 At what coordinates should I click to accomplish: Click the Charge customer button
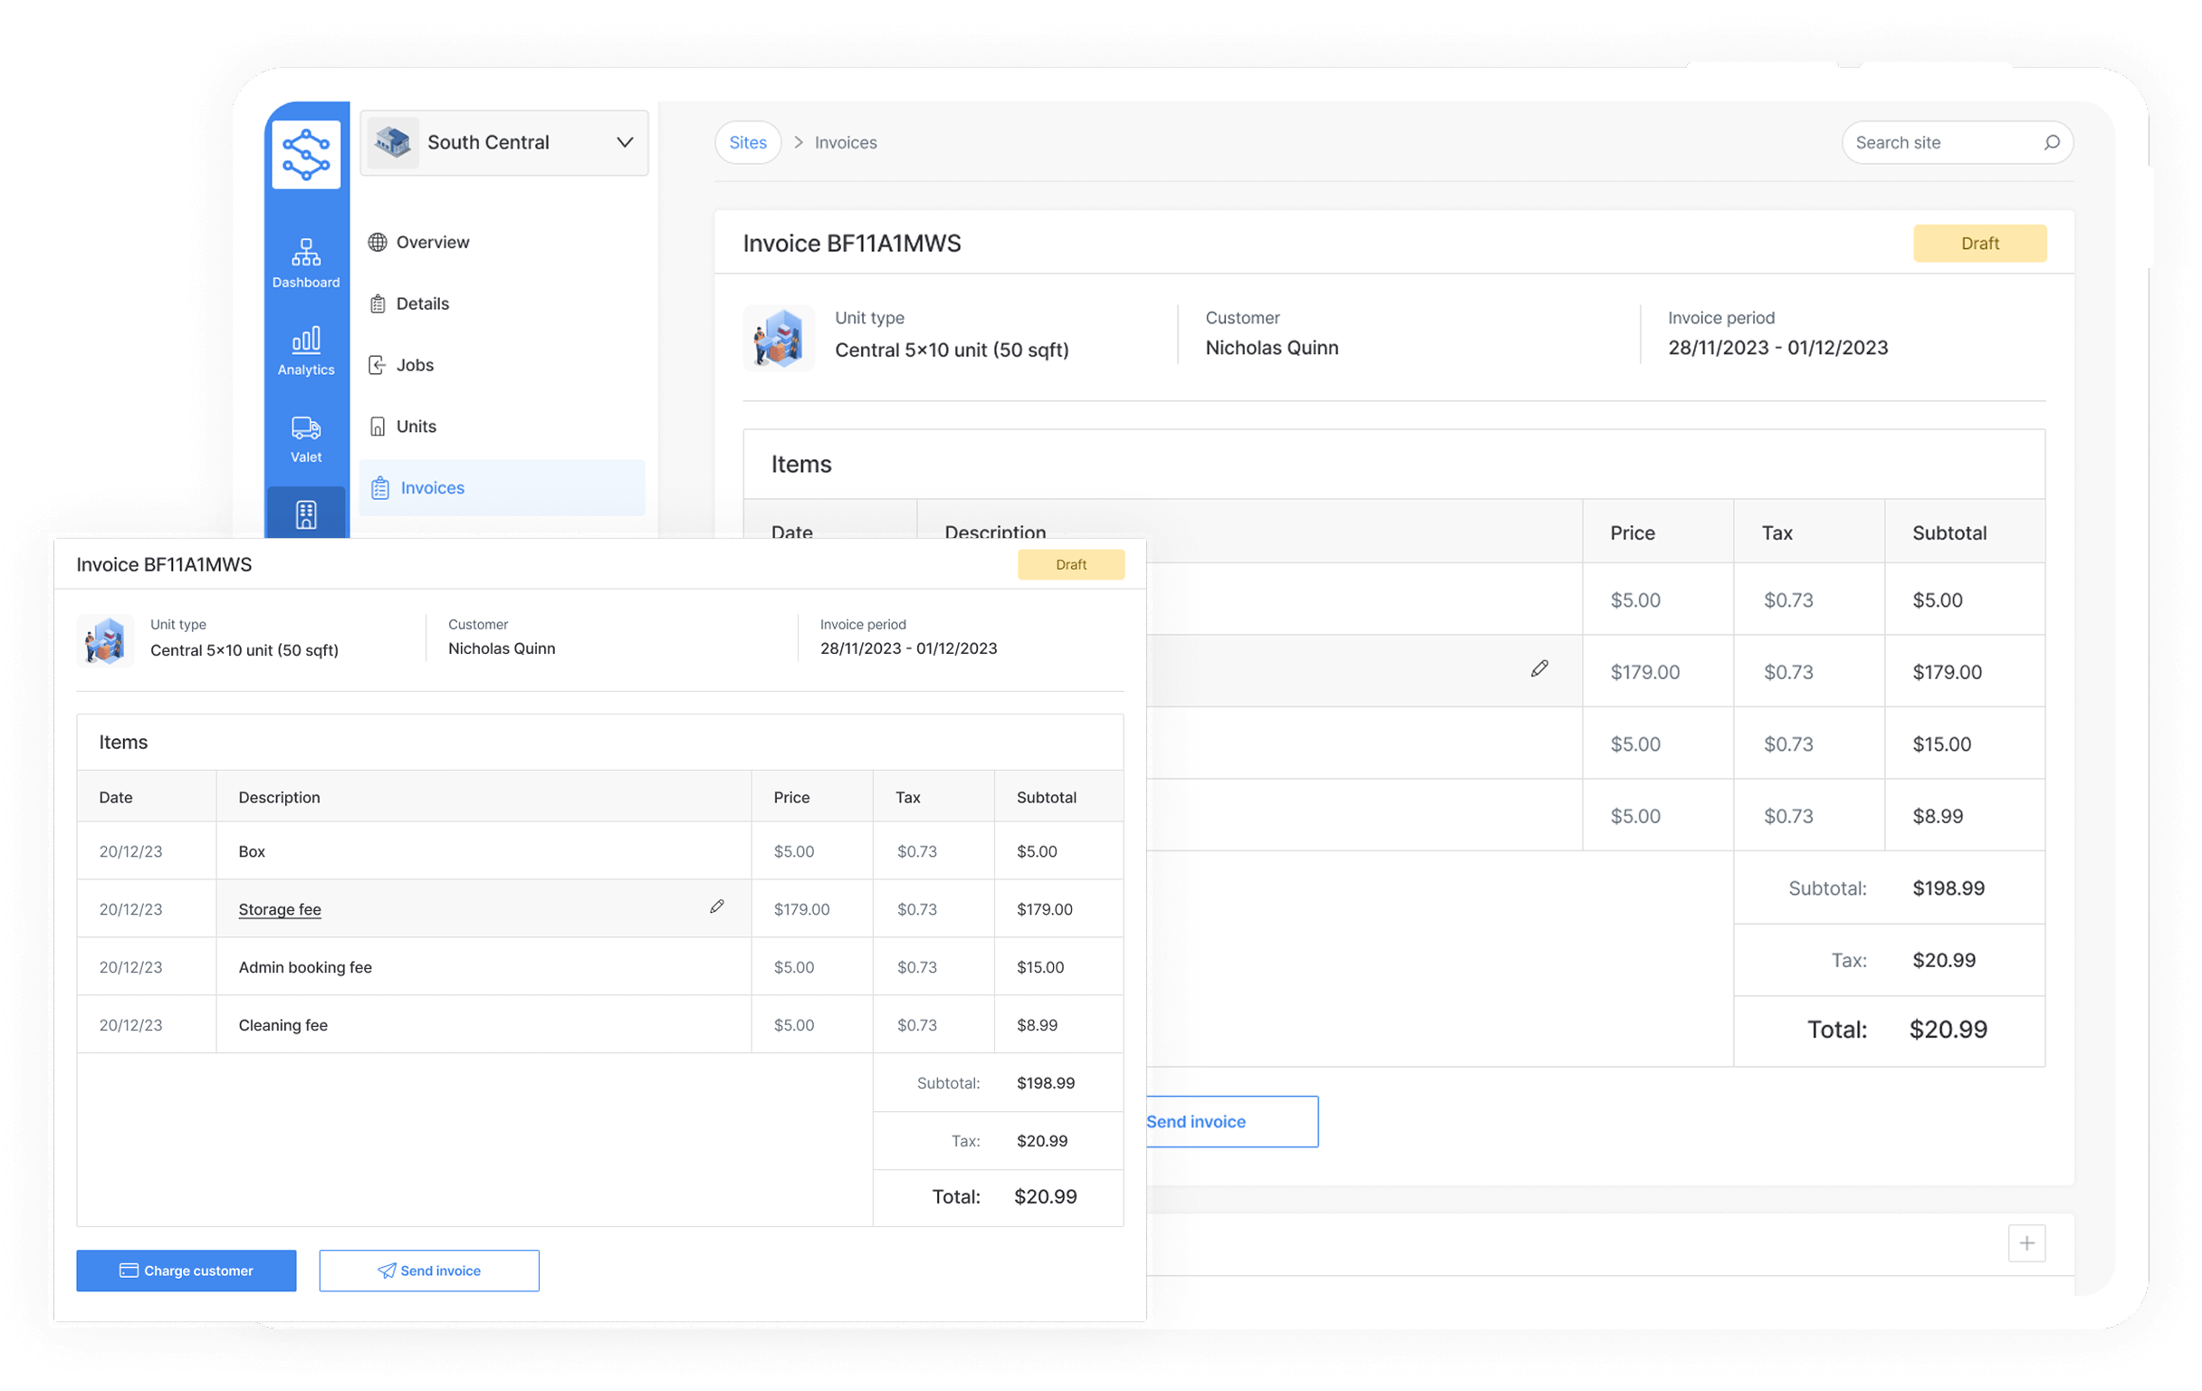pos(186,1271)
